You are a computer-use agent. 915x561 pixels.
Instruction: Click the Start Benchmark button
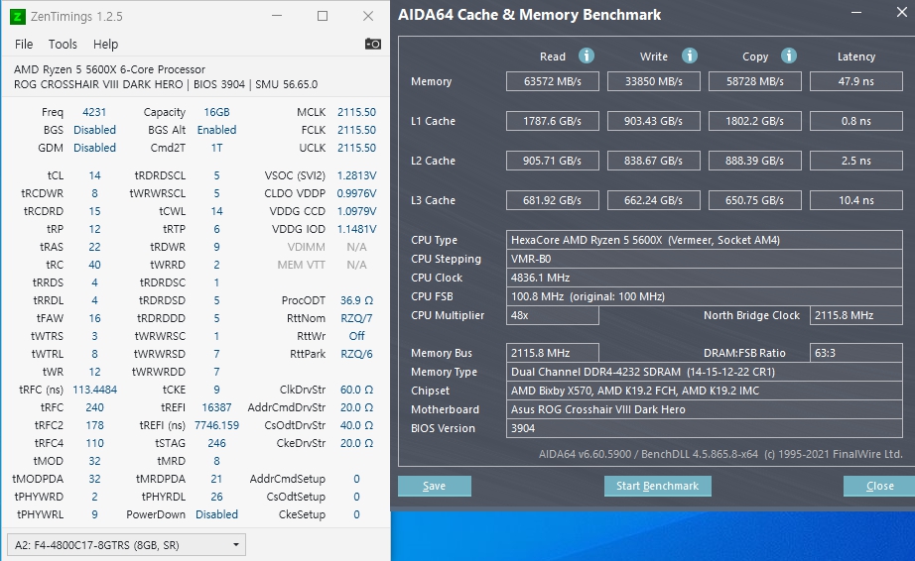657,486
